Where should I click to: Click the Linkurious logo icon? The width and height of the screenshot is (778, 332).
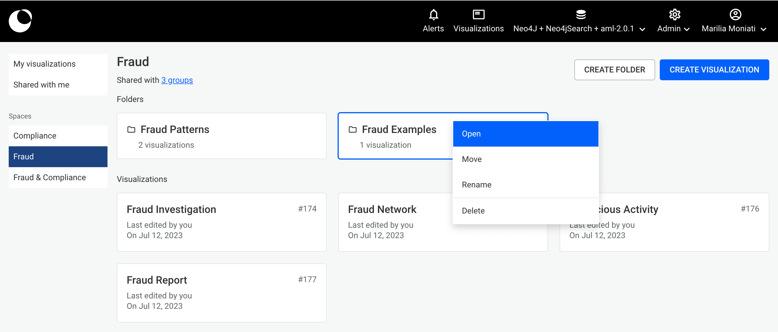point(20,21)
